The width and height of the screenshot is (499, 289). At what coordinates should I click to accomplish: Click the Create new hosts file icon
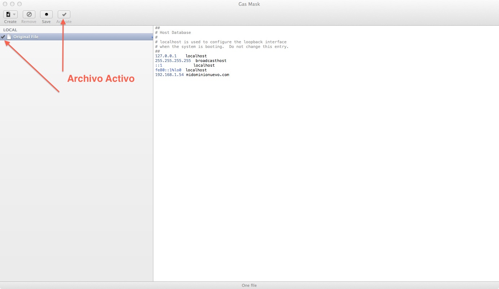click(8, 14)
